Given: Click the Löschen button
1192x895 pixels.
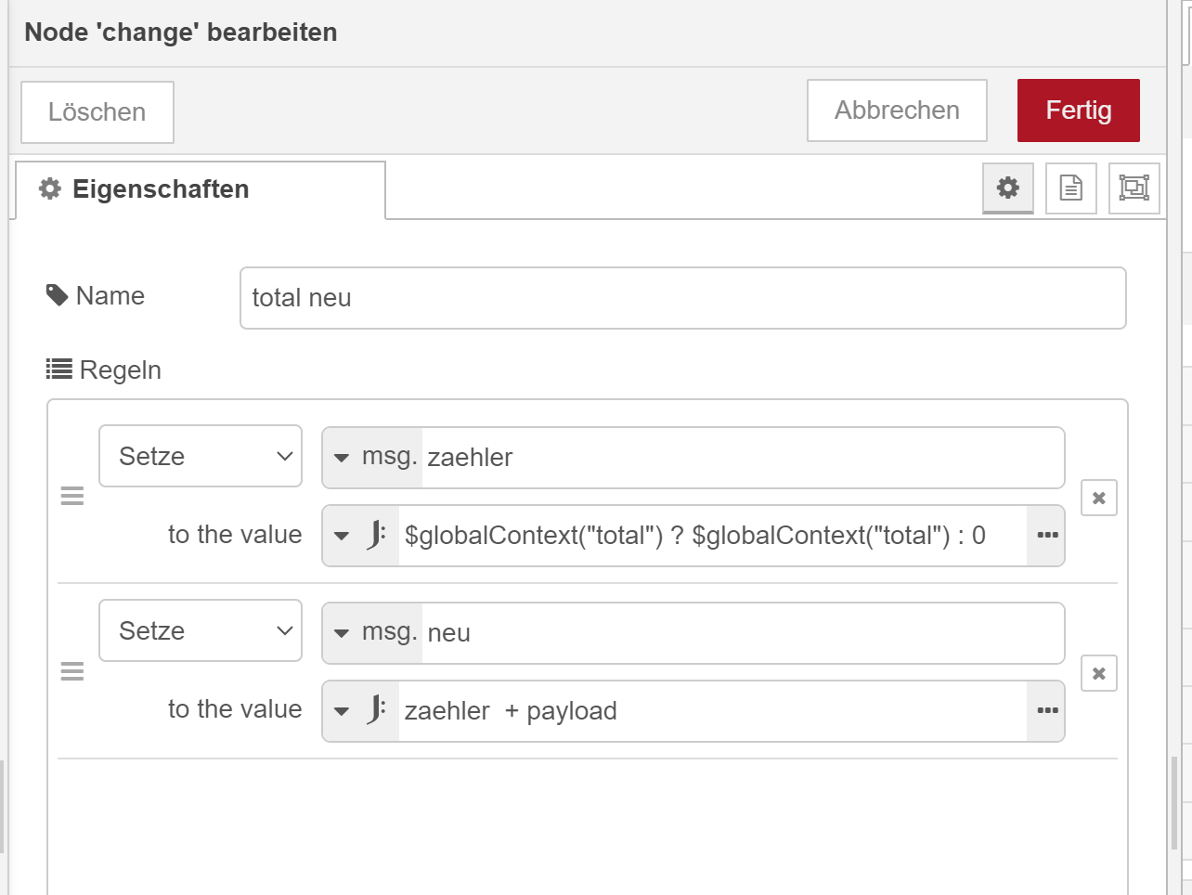Looking at the screenshot, I should coord(97,112).
